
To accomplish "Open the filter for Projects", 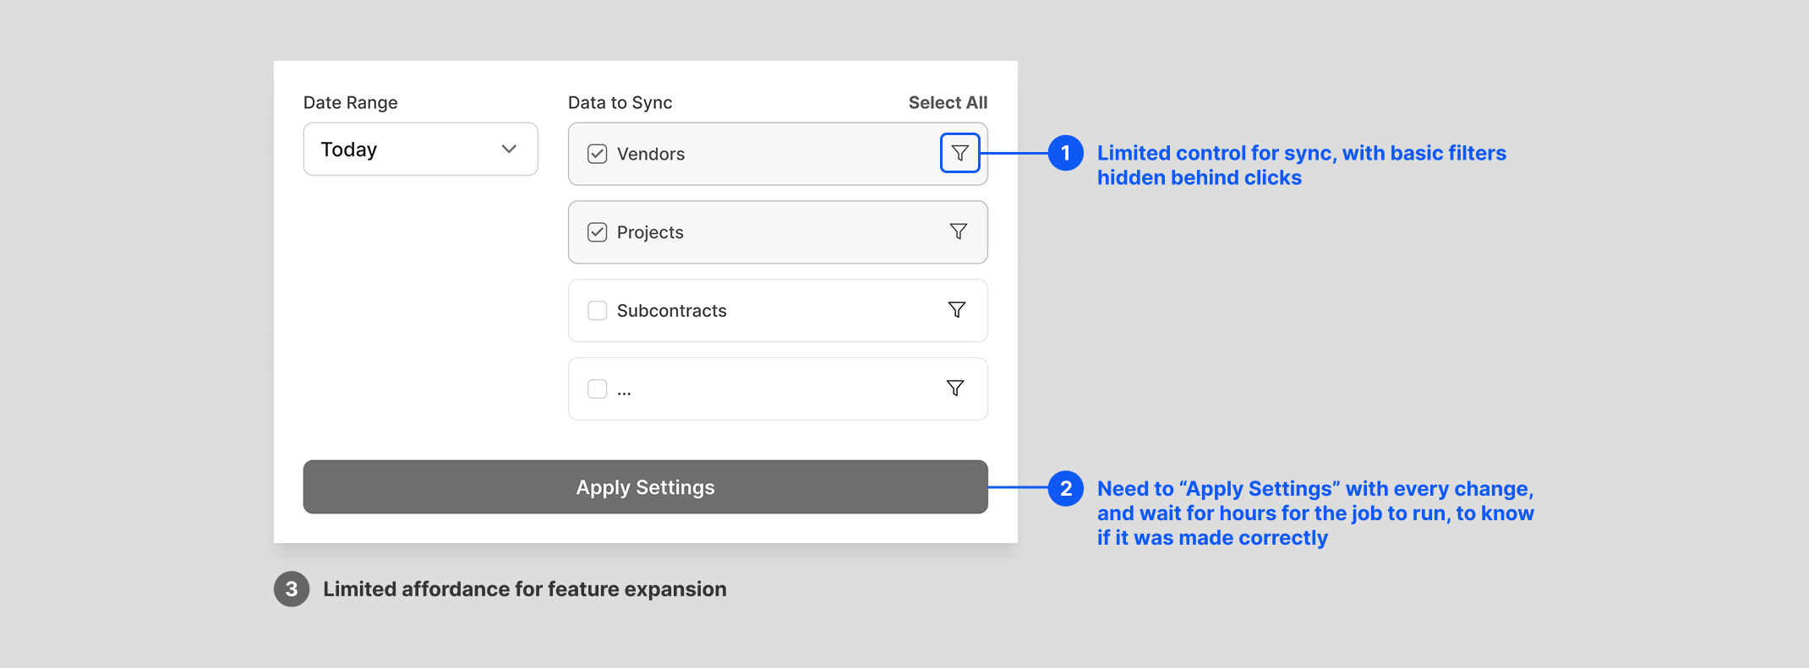I will pos(958,231).
